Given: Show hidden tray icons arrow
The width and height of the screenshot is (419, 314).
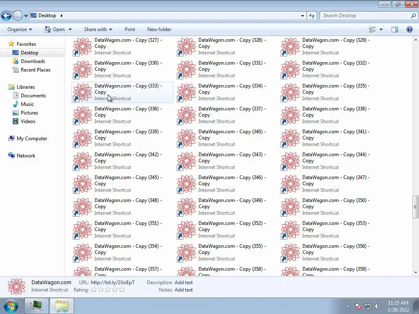Looking at the screenshot, I should (x=348, y=306).
